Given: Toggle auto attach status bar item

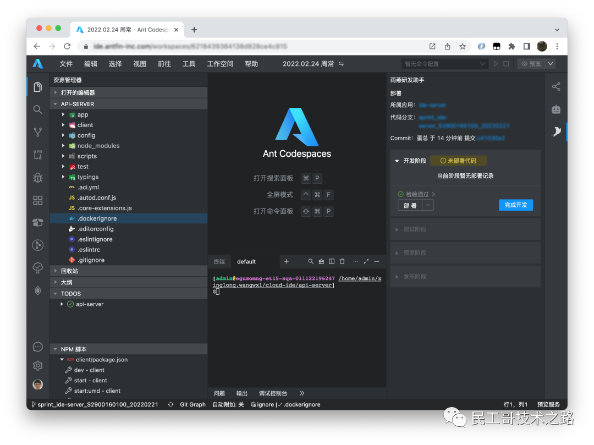Looking at the screenshot, I should pos(228,404).
